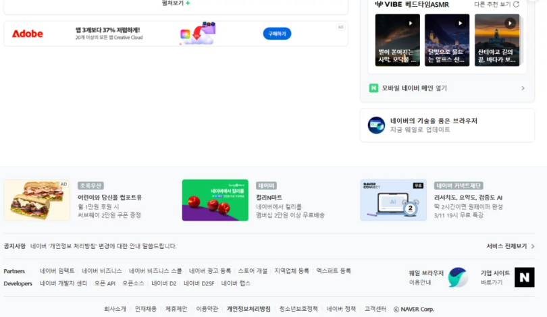Click the Whale browser update round icon
This screenshot has width=547, height=317.
(376, 125)
